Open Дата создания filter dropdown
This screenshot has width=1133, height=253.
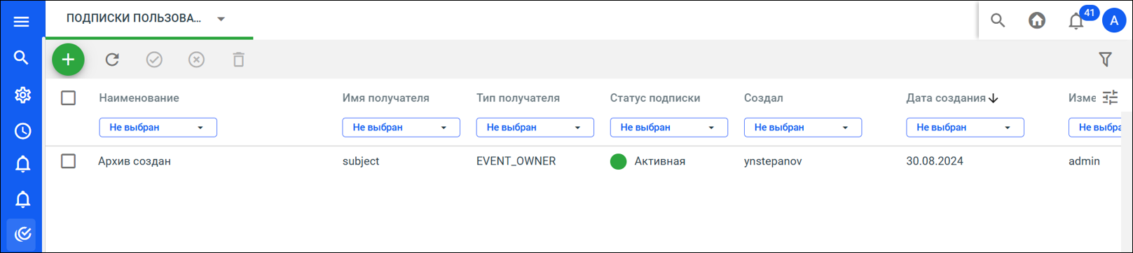965,128
